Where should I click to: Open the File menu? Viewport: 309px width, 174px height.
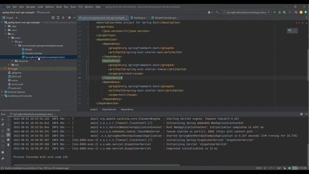point(9,7)
